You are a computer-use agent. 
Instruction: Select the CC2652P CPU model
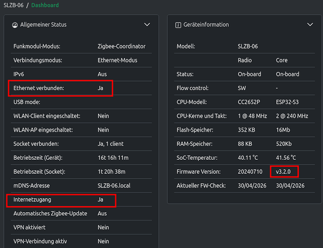pos(249,102)
